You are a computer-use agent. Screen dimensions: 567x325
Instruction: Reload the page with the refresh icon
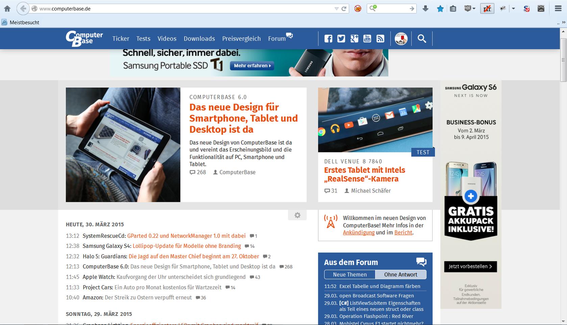tap(344, 9)
